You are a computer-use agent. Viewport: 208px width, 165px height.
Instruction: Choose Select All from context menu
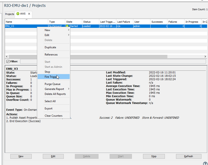(53, 101)
